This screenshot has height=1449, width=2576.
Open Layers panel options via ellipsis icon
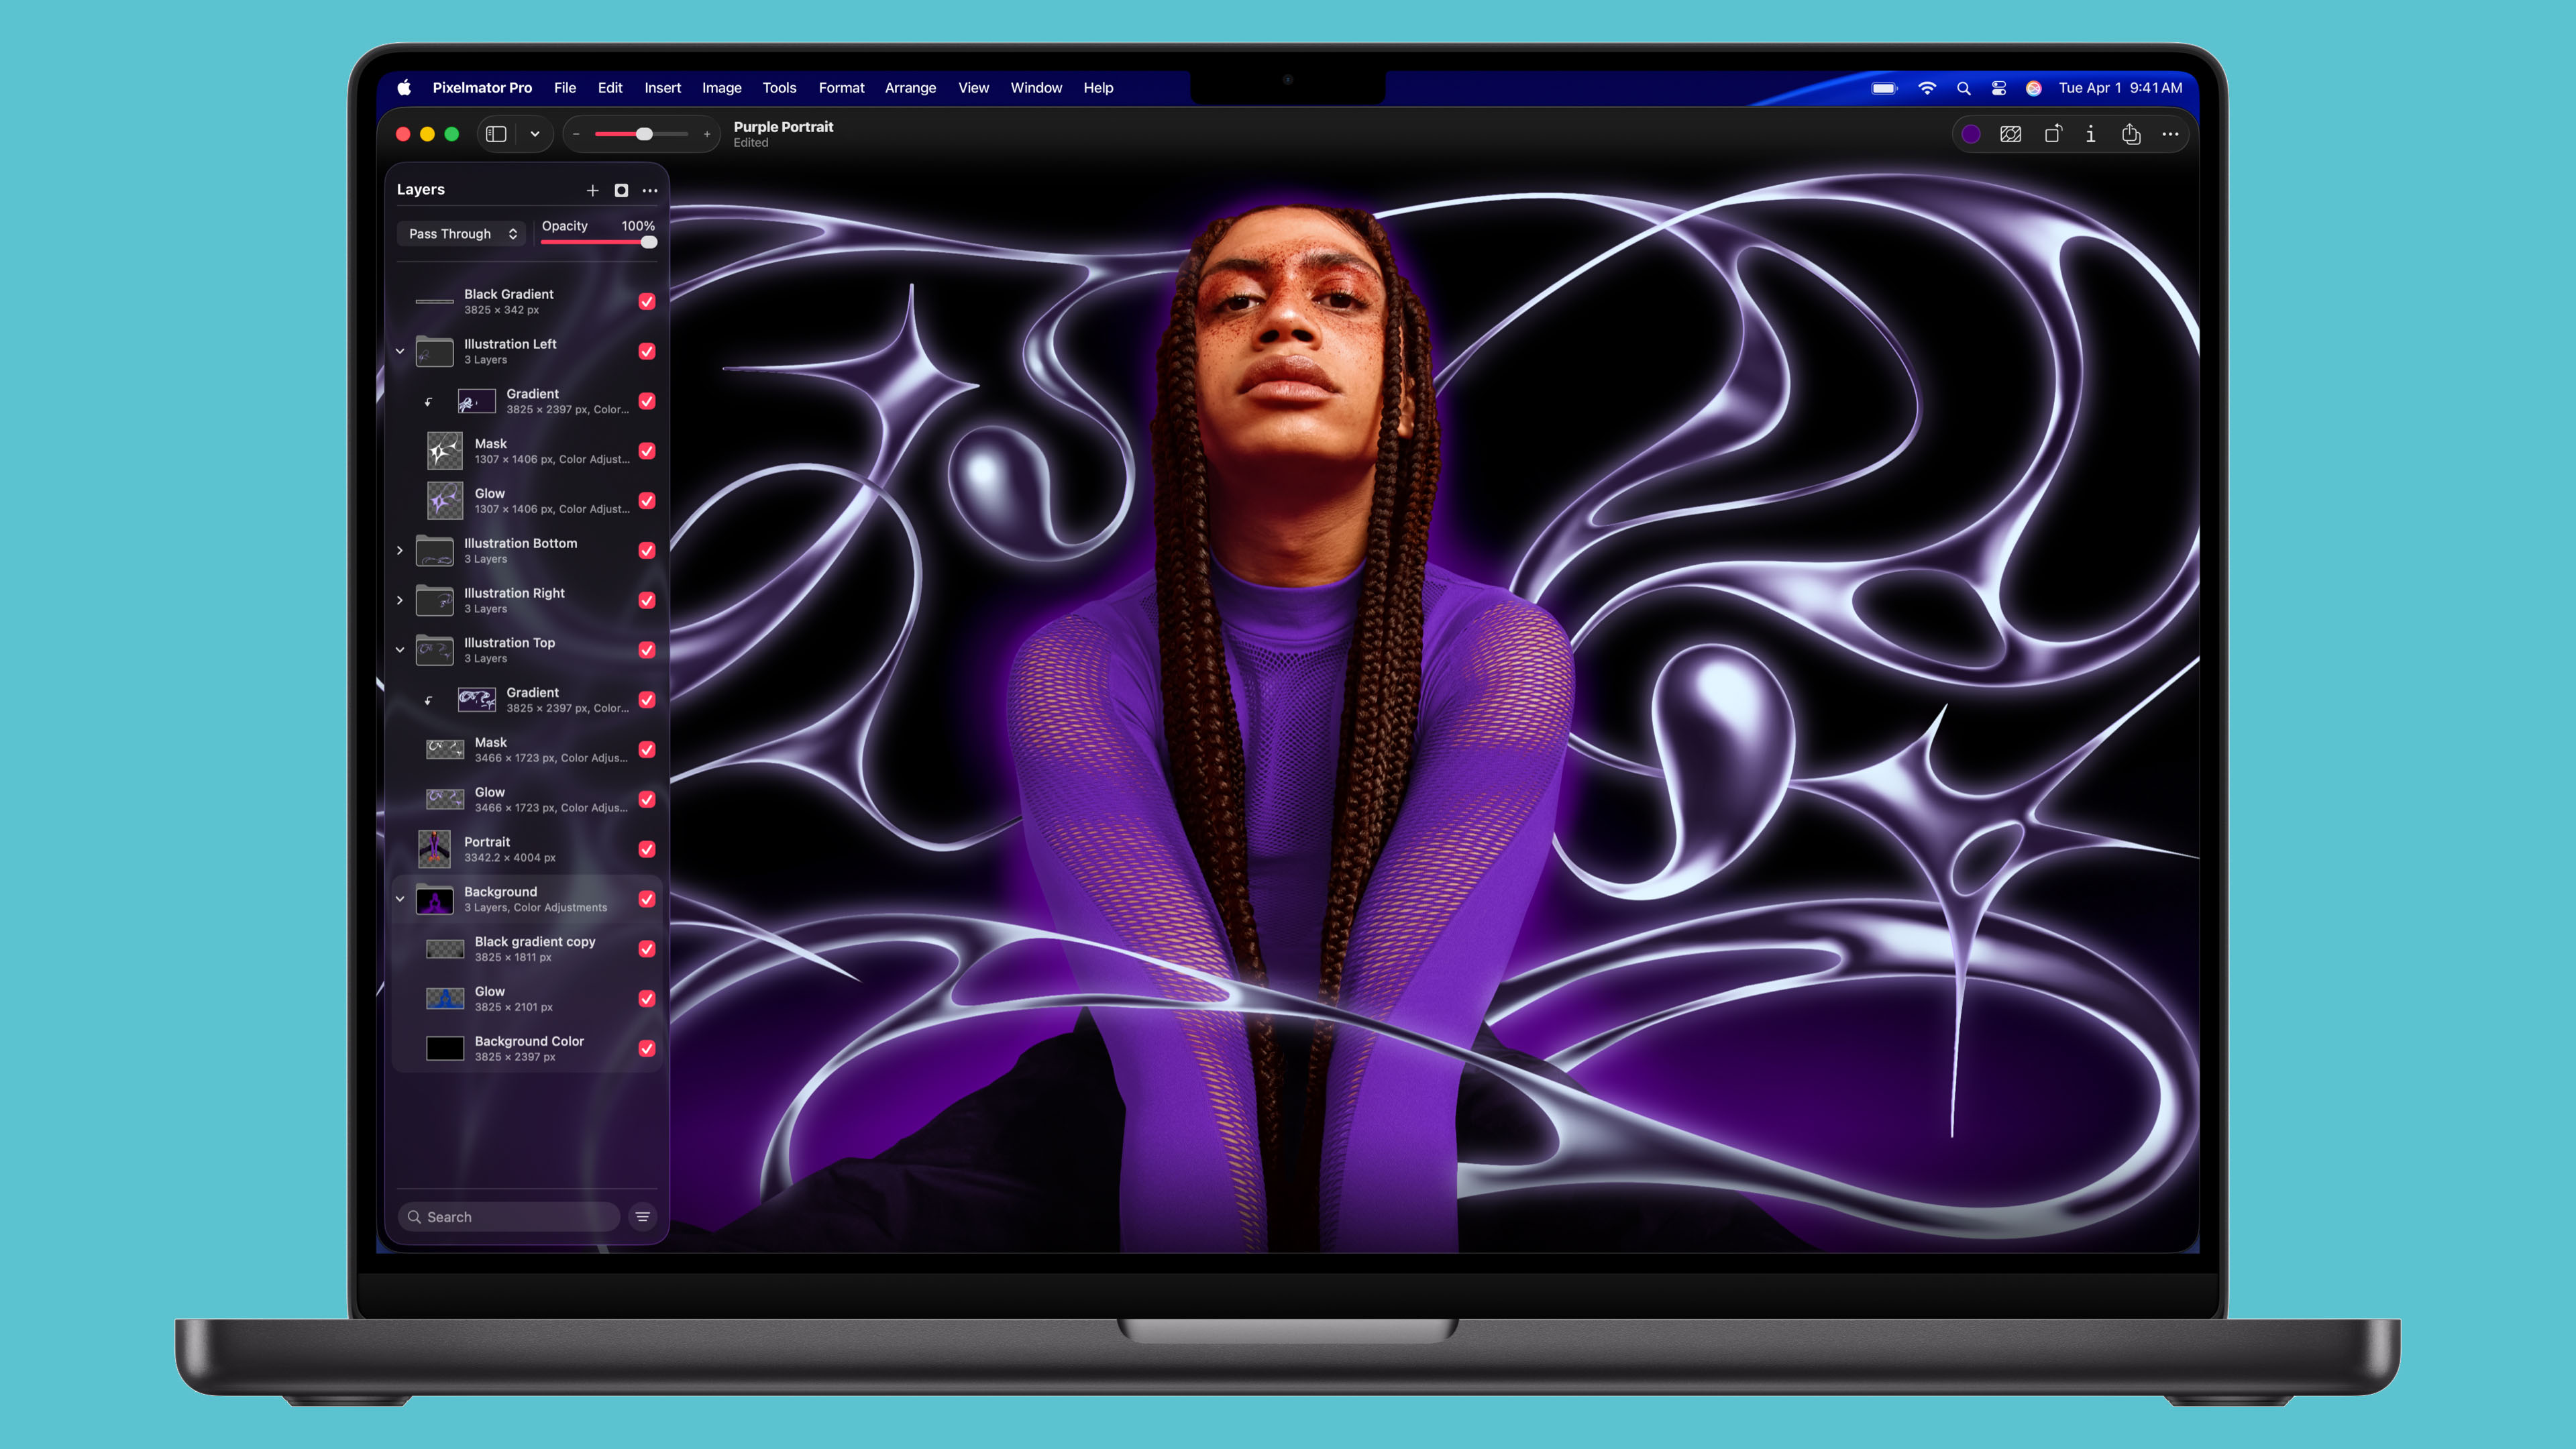tap(650, 190)
